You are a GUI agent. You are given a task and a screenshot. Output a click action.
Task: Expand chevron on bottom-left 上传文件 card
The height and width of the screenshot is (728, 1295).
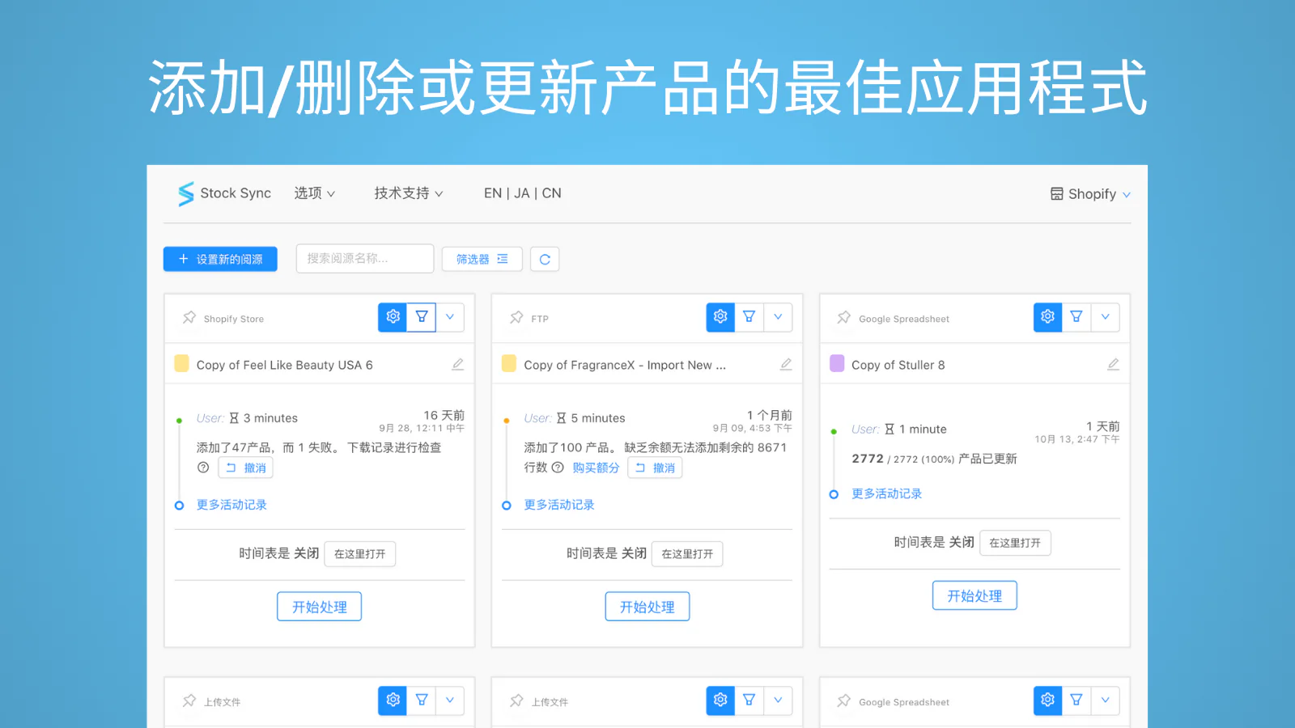click(450, 700)
